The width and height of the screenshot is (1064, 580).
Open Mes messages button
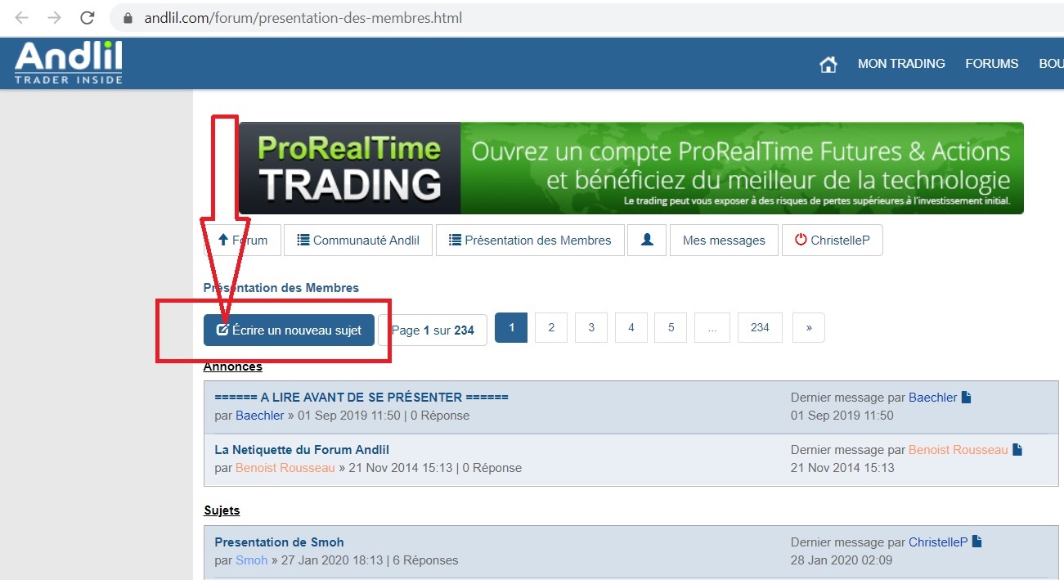[724, 241]
